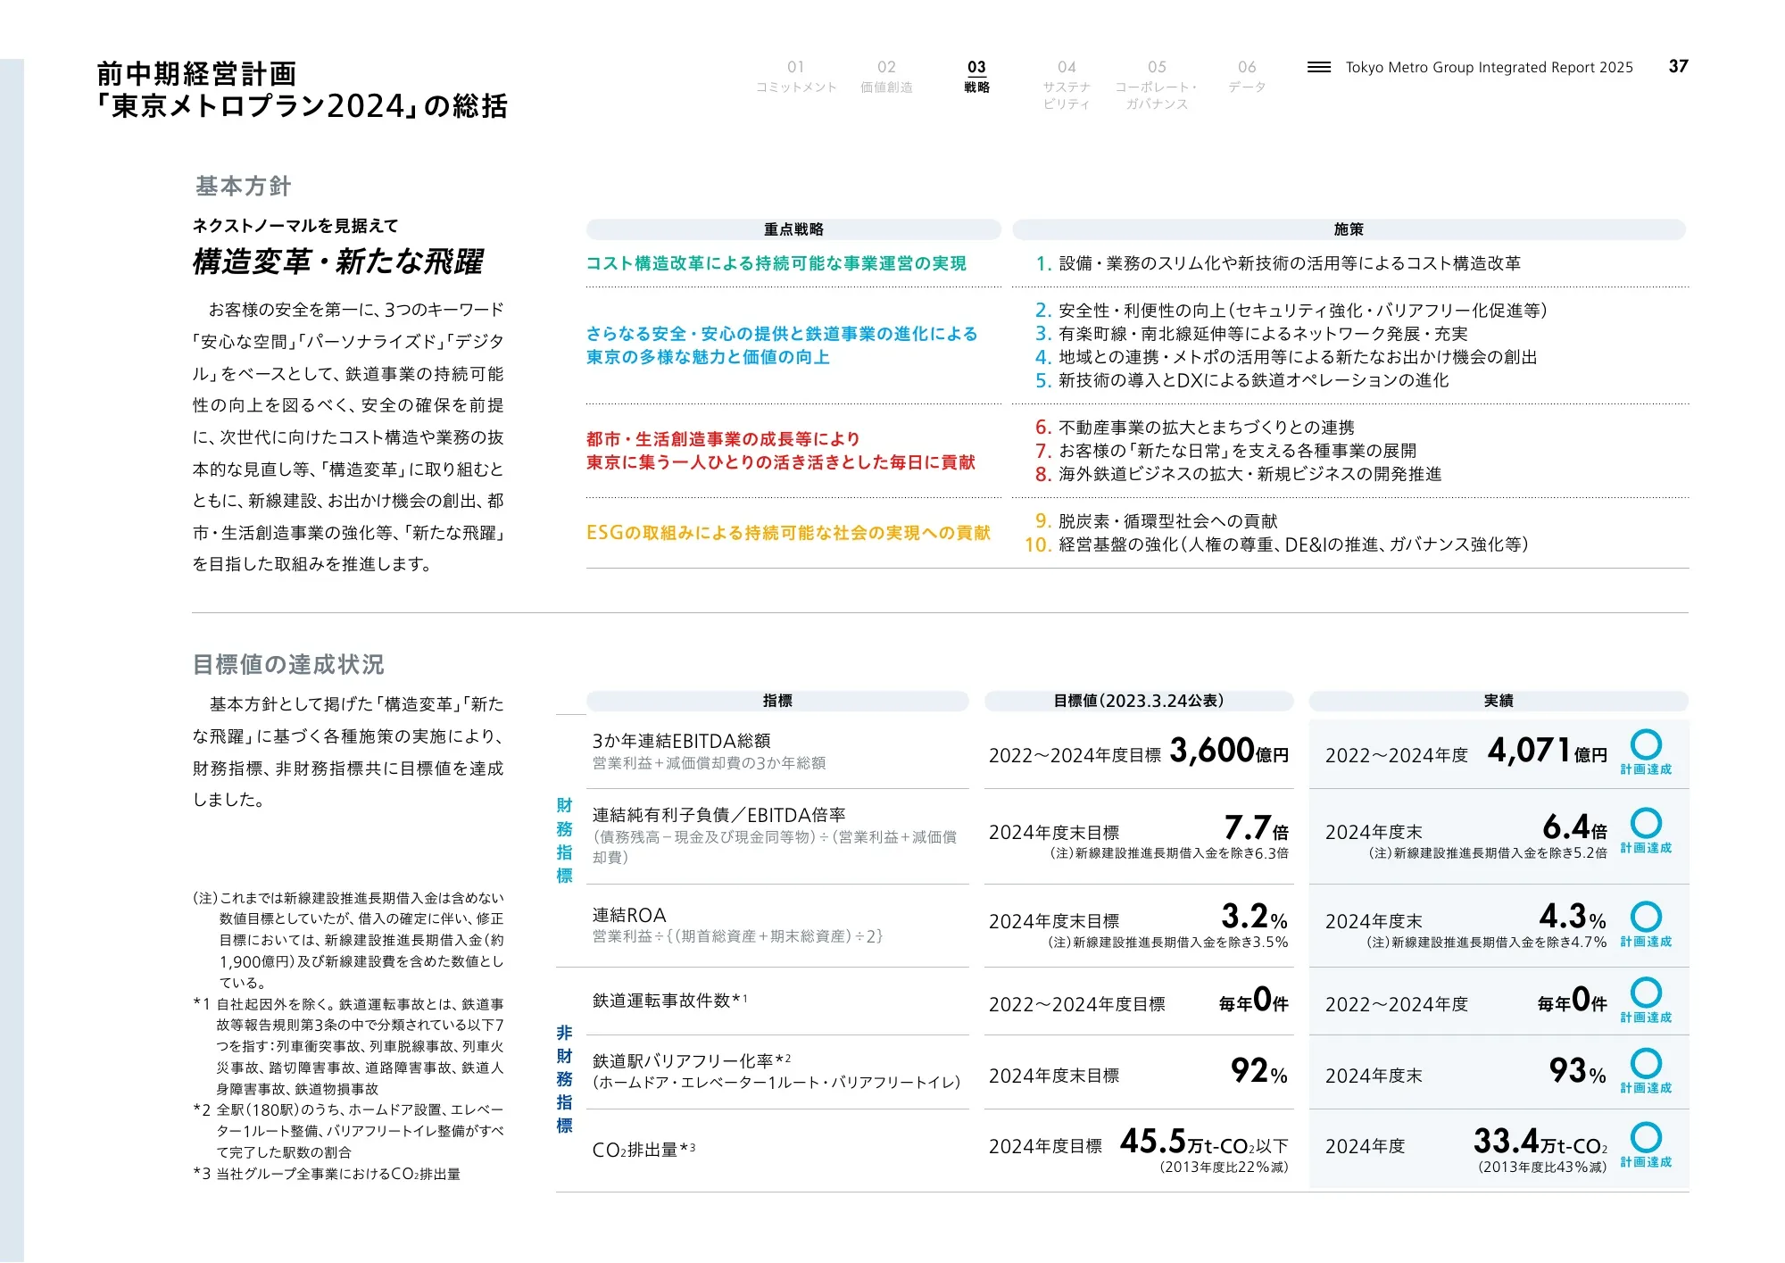Screen dimensions: 1785x1263
Task: Click the achievement circle for 93% barrier-free
Action: pyautogui.click(x=1646, y=1063)
